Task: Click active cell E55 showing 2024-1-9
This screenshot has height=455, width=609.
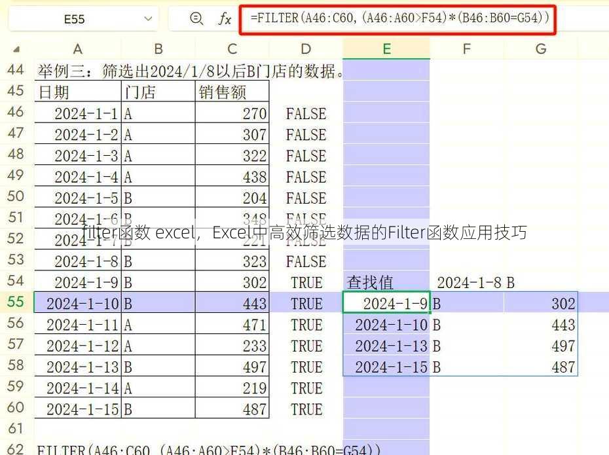Action: (386, 302)
